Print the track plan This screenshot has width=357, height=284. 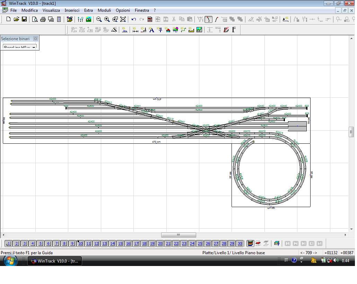(43, 19)
